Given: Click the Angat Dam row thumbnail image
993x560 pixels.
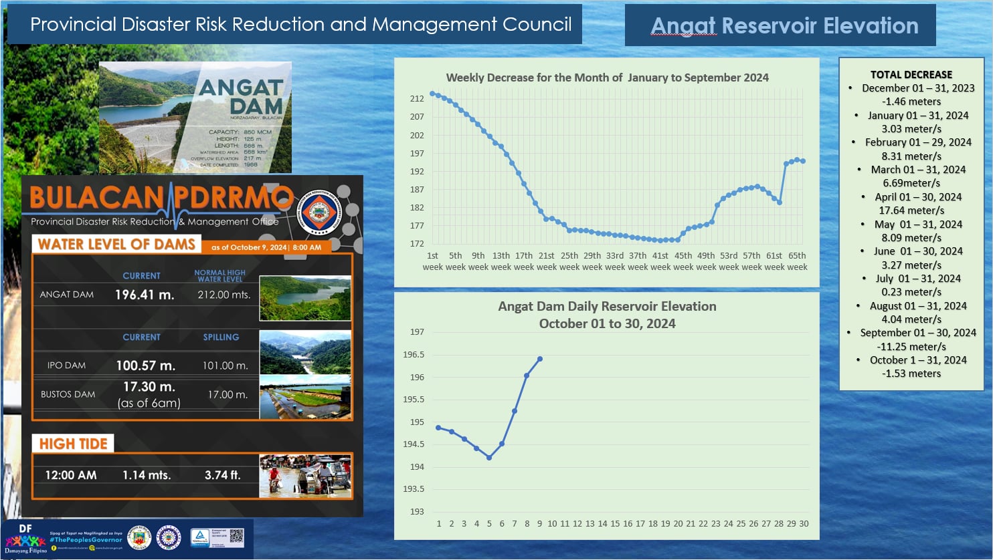Looking at the screenshot, I should click(305, 298).
